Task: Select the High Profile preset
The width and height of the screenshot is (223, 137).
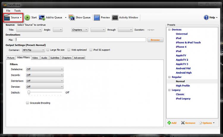Action: click(183, 86)
